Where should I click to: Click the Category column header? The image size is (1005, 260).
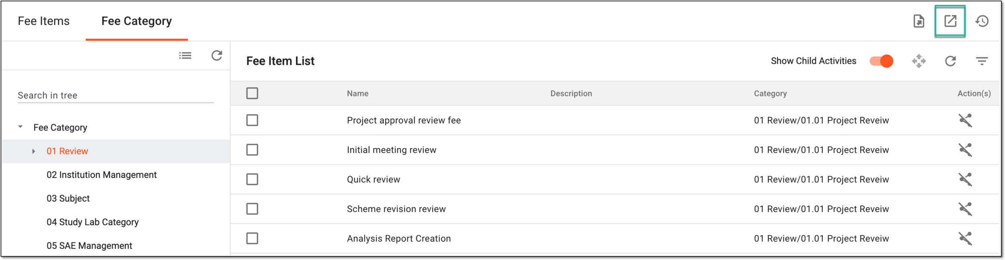770,93
